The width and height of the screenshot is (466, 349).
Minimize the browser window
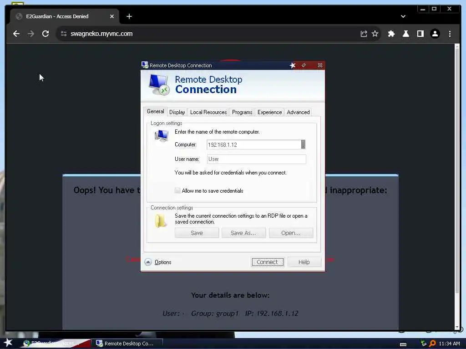[423, 9]
